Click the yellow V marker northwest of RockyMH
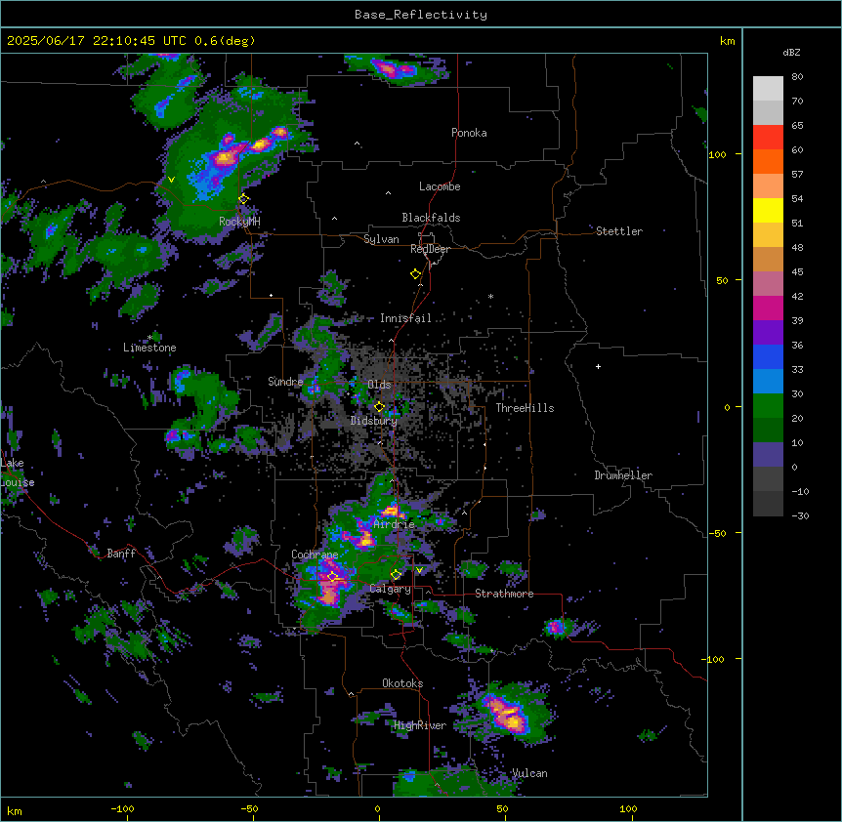The height and width of the screenshot is (822, 842). 171,180
